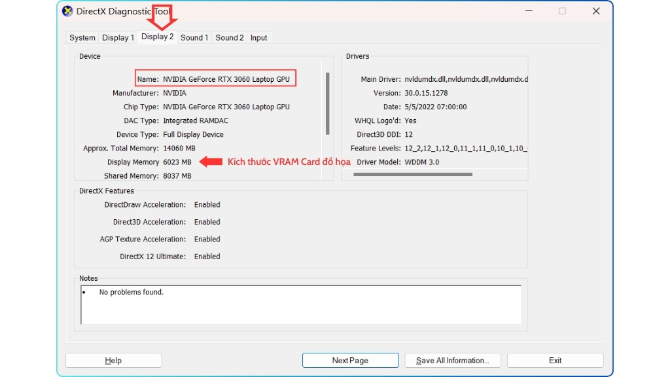670x377 pixels.
Task: Click Save All Information button
Action: (x=453, y=360)
